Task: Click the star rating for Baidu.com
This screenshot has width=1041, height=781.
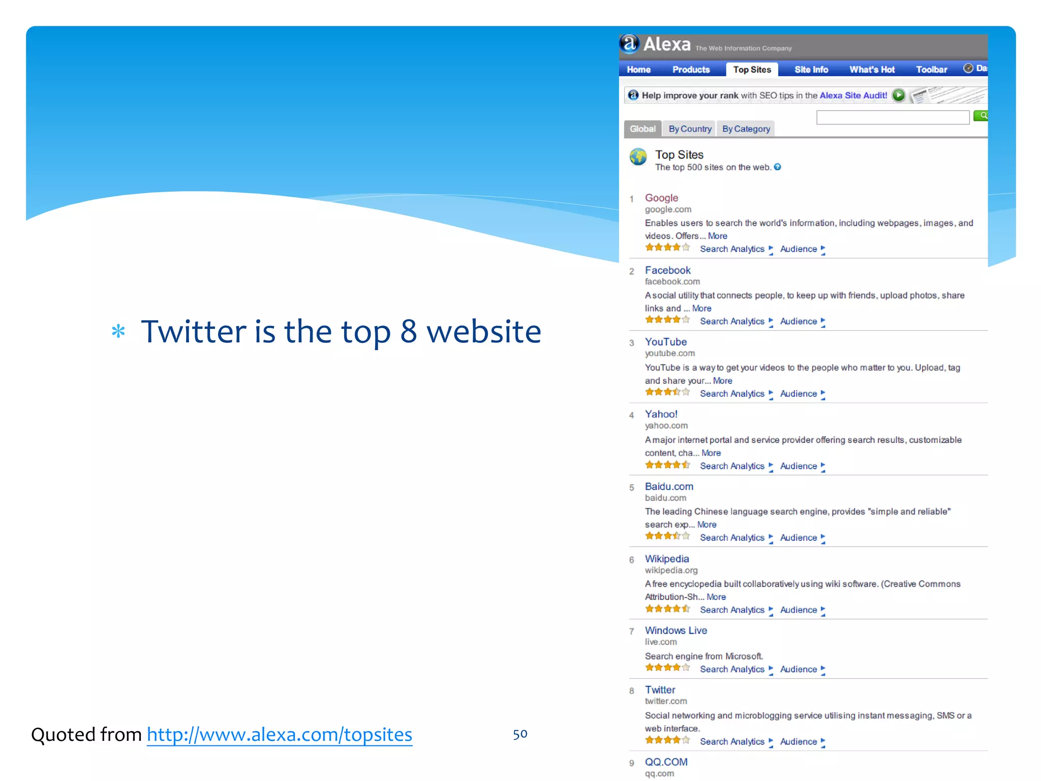Action: [x=667, y=536]
